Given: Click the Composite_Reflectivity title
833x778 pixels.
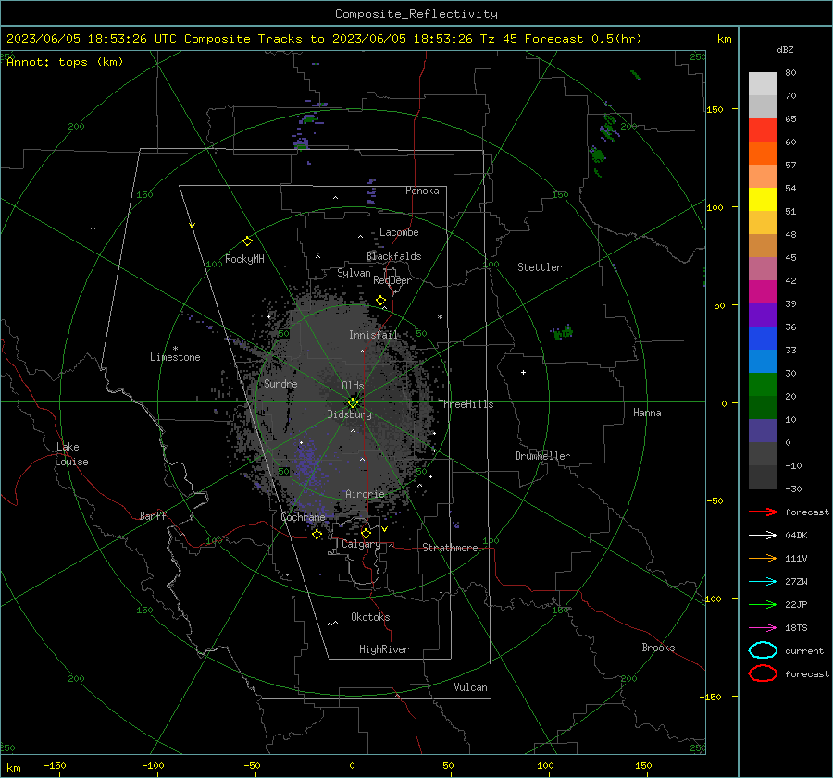Looking at the screenshot, I should (416, 14).
